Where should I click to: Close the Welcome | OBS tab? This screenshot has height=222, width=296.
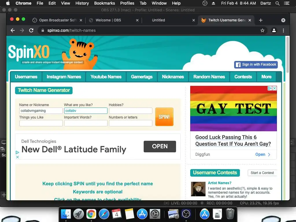click(x=137, y=20)
